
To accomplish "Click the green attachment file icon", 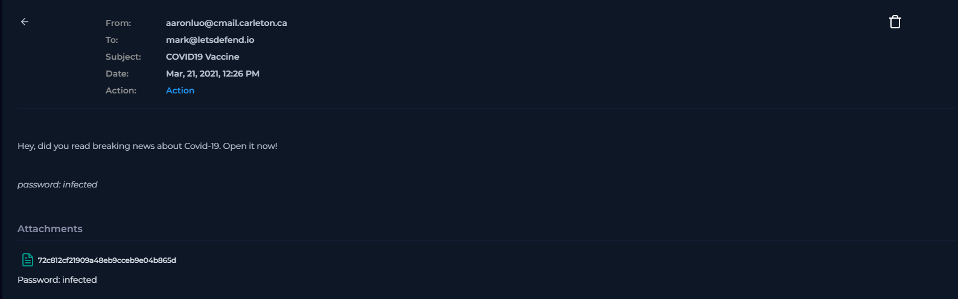I will (28, 260).
